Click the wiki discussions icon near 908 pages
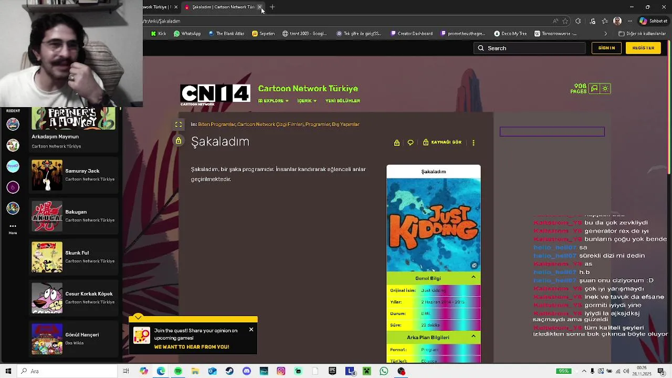Image resolution: width=672 pixels, height=378 pixels. pos(594,89)
